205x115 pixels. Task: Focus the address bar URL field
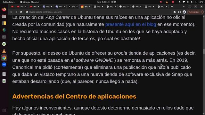[x=99, y=12]
